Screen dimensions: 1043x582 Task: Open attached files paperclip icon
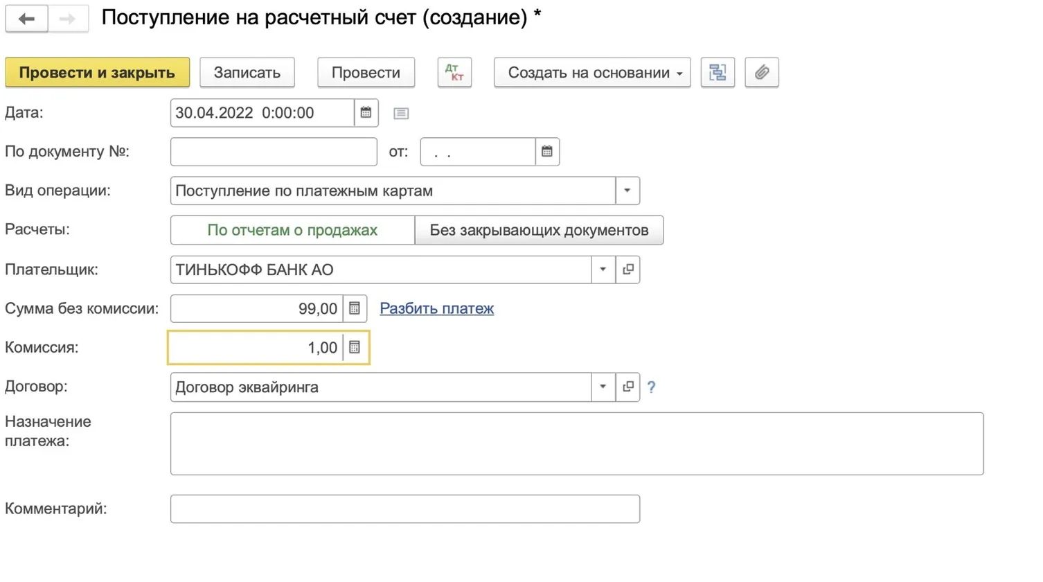[761, 73]
